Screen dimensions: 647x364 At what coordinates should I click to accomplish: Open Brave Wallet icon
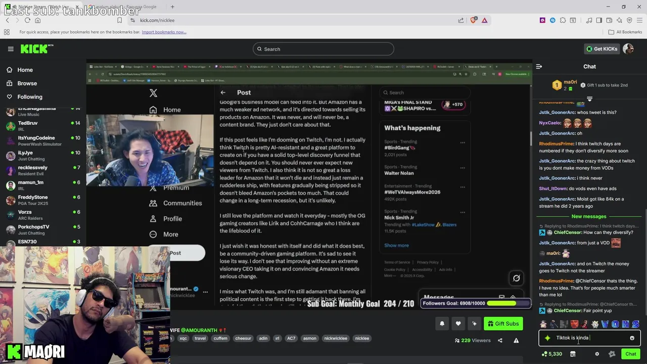[x=609, y=20]
